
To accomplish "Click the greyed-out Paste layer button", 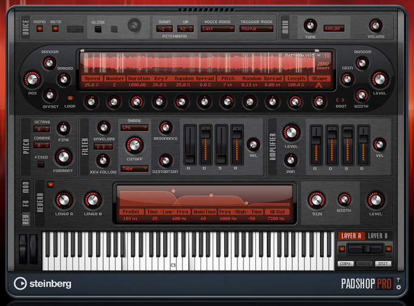I will tap(364, 263).
